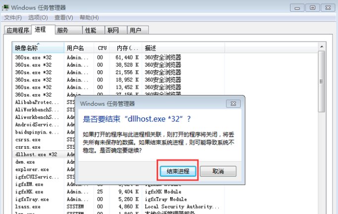The width and height of the screenshot is (338, 214).
Task: Open the 文件(F) menu
Action: coord(13,17)
